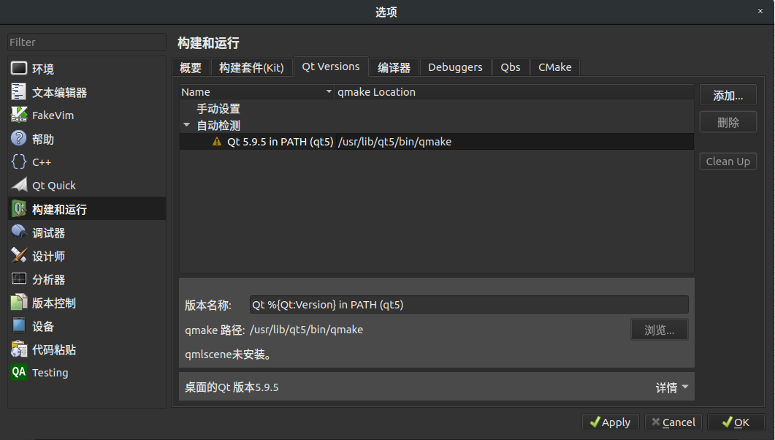
Task: Select the 版本控制 sidebar icon
Action: pyautogui.click(x=18, y=302)
